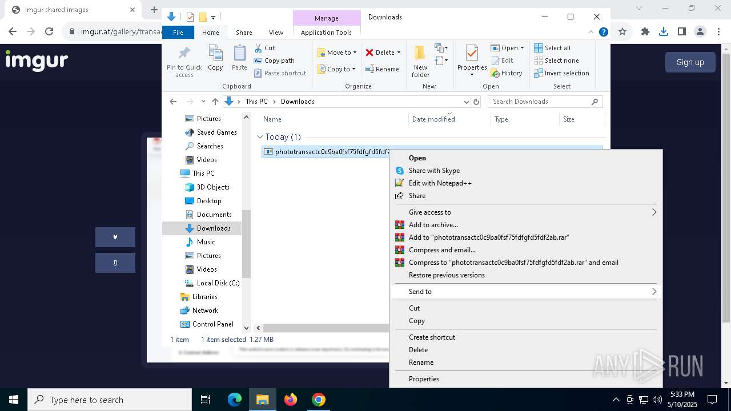Expand the address bar history dropdown
The width and height of the screenshot is (731, 411).
(x=466, y=102)
